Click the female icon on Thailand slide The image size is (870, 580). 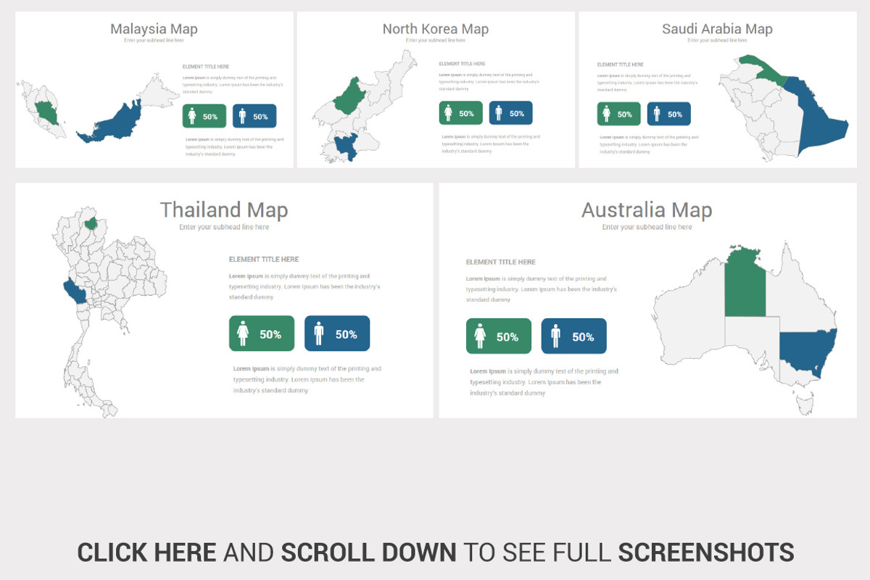[243, 333]
